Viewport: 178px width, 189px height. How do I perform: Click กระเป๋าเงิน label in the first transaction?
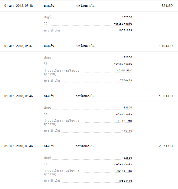coord(52,30)
